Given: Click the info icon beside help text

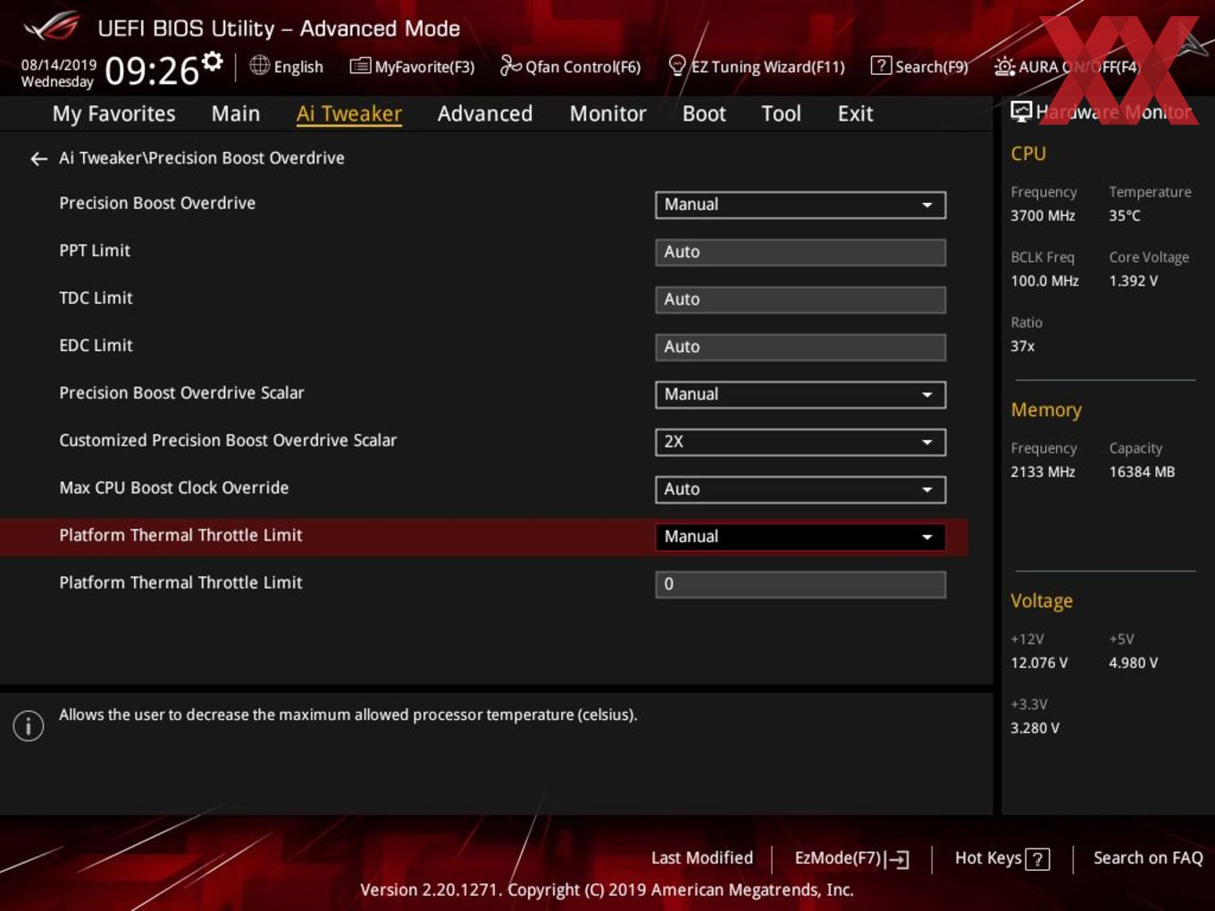Looking at the screenshot, I should coord(29,725).
